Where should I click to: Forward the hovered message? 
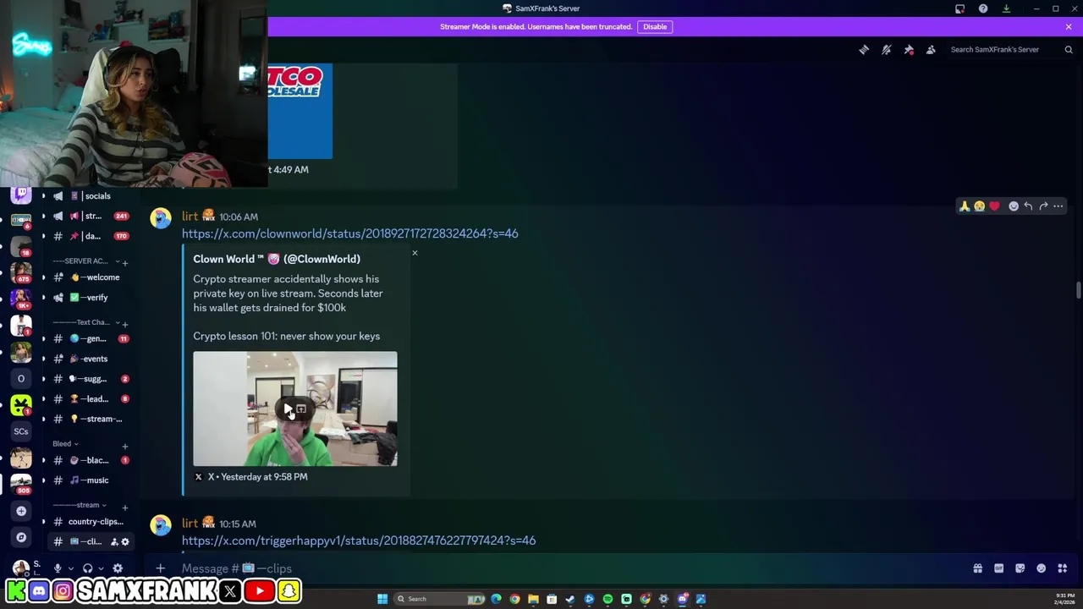(1043, 206)
